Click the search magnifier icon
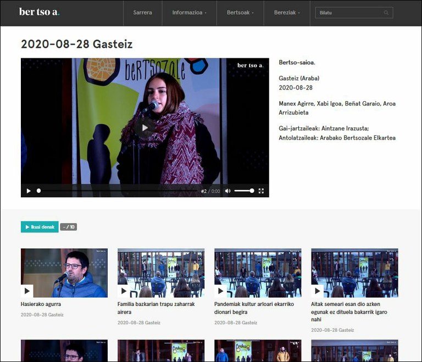 pos(386,13)
